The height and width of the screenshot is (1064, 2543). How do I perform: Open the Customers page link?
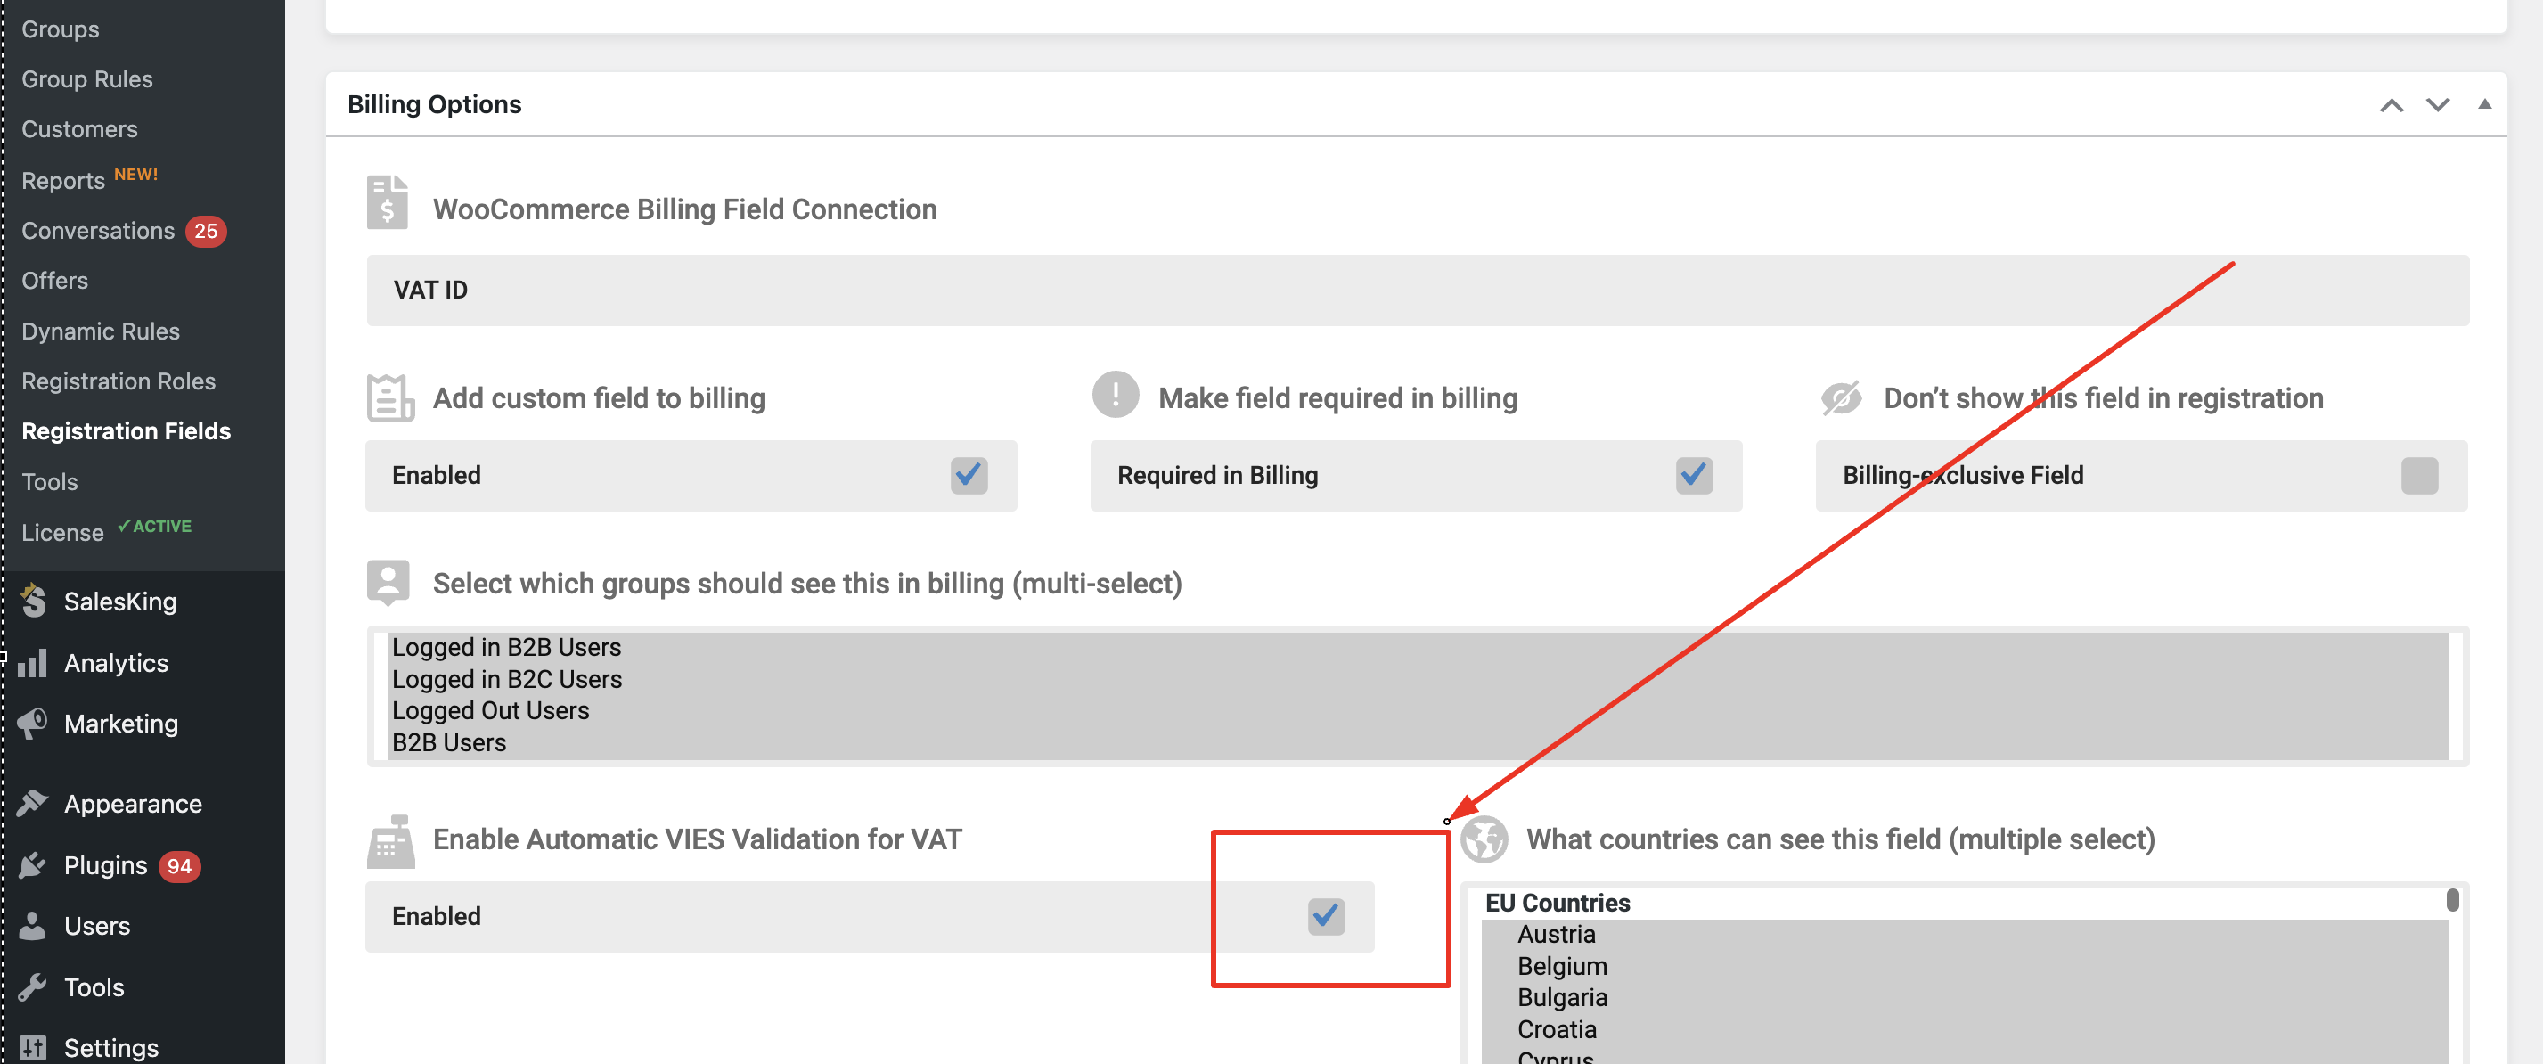(79, 129)
